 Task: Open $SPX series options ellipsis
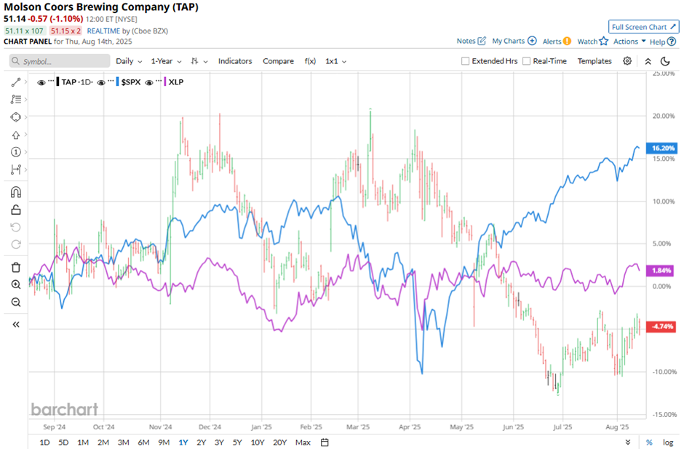111,82
